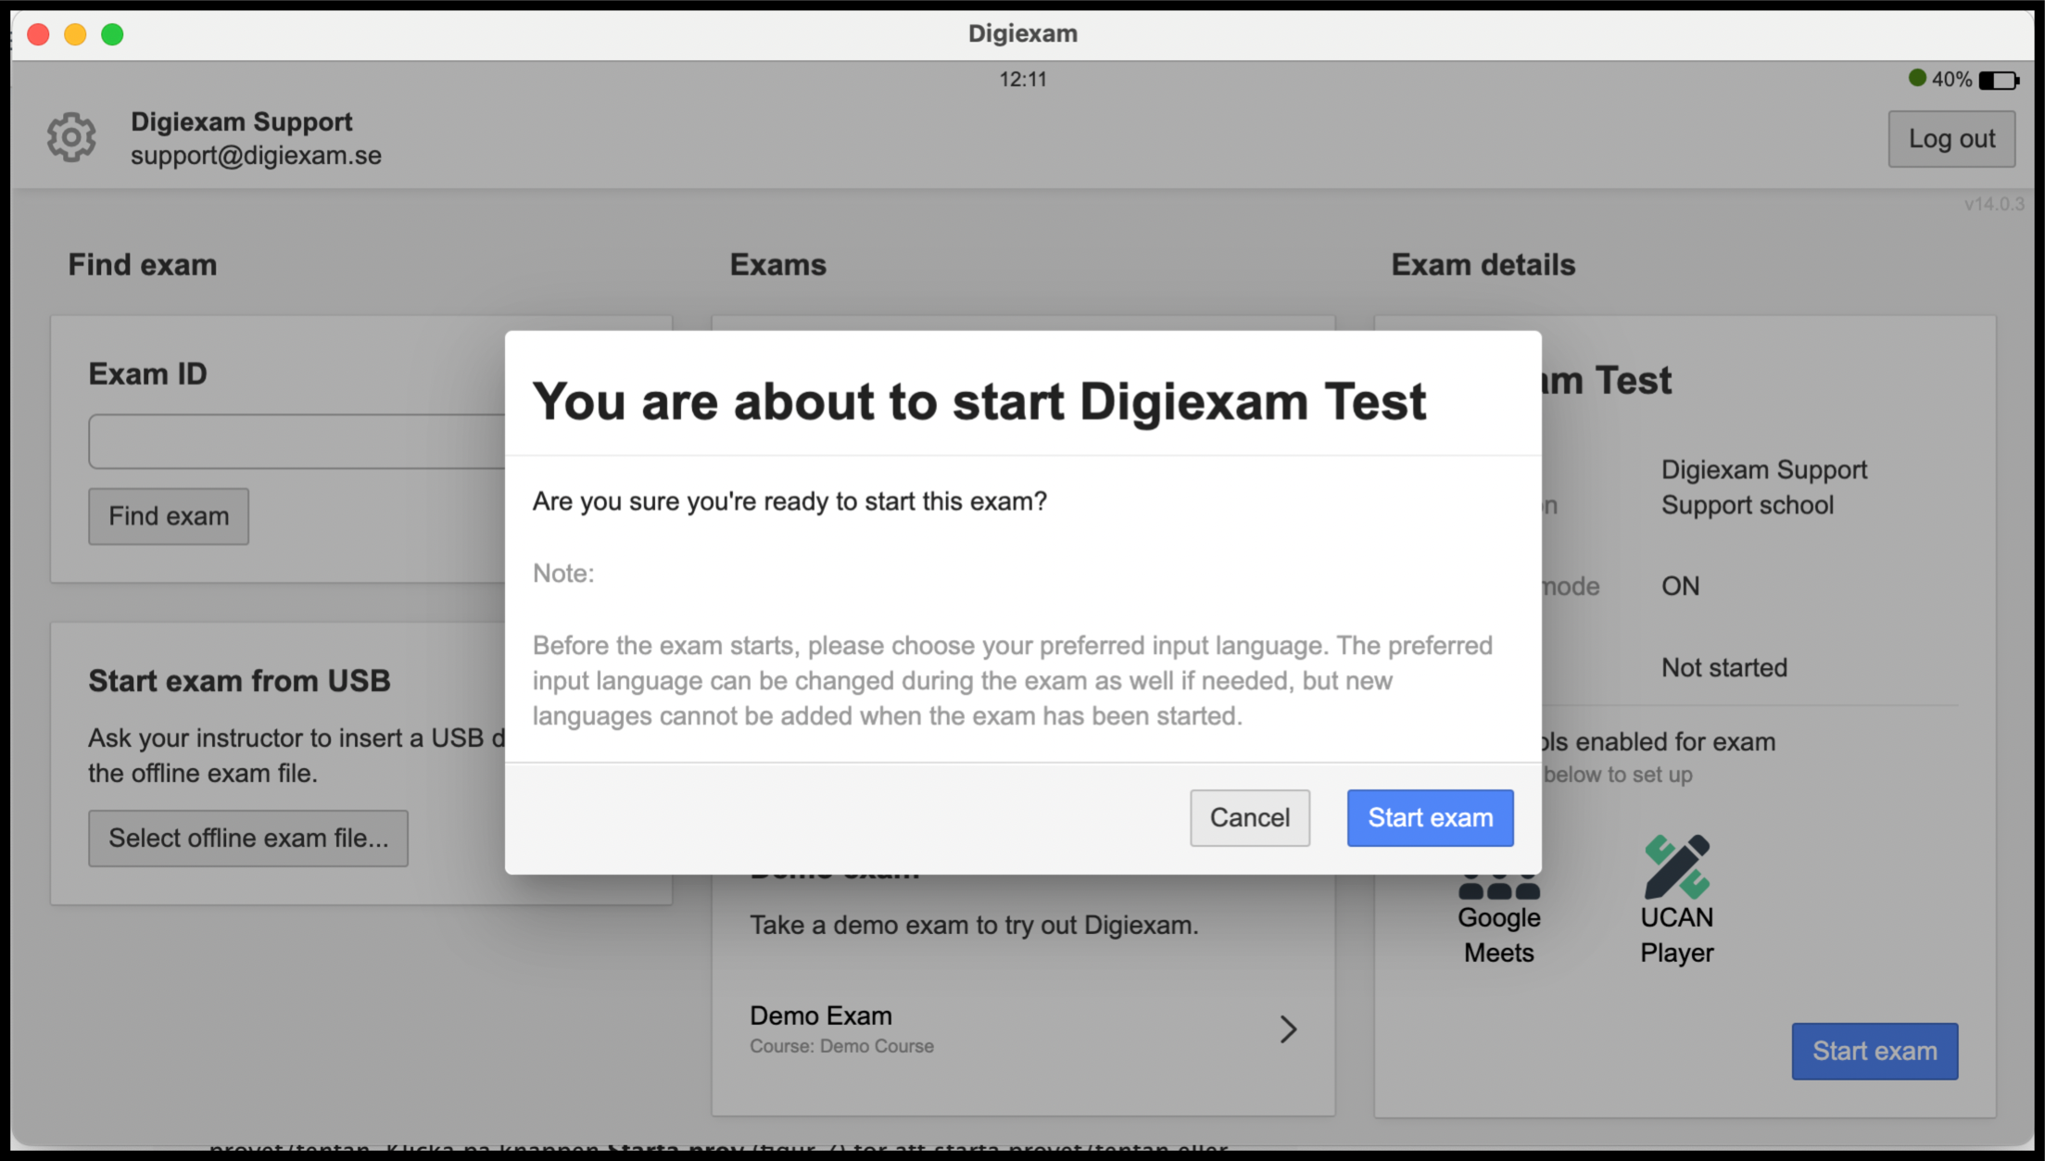This screenshot has width=2045, height=1161.
Task: Click the Not started status value
Action: (1723, 667)
